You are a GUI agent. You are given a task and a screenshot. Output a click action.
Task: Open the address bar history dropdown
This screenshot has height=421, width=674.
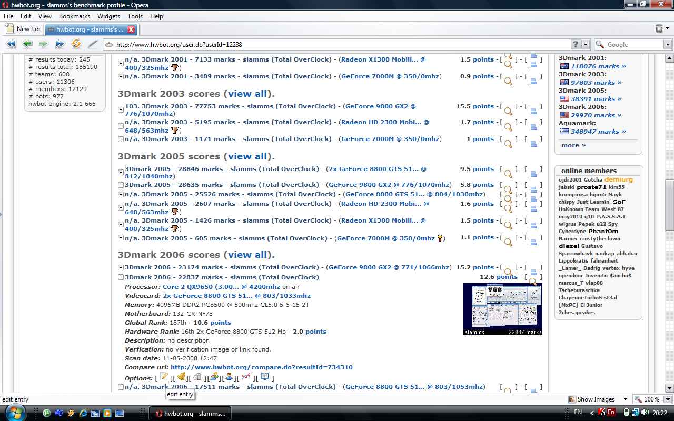point(586,45)
